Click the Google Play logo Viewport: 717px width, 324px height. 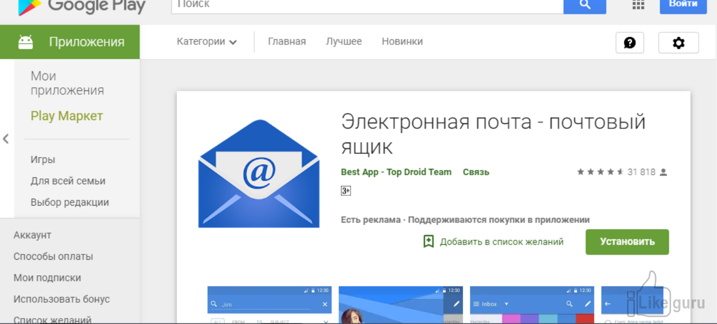pos(82,5)
